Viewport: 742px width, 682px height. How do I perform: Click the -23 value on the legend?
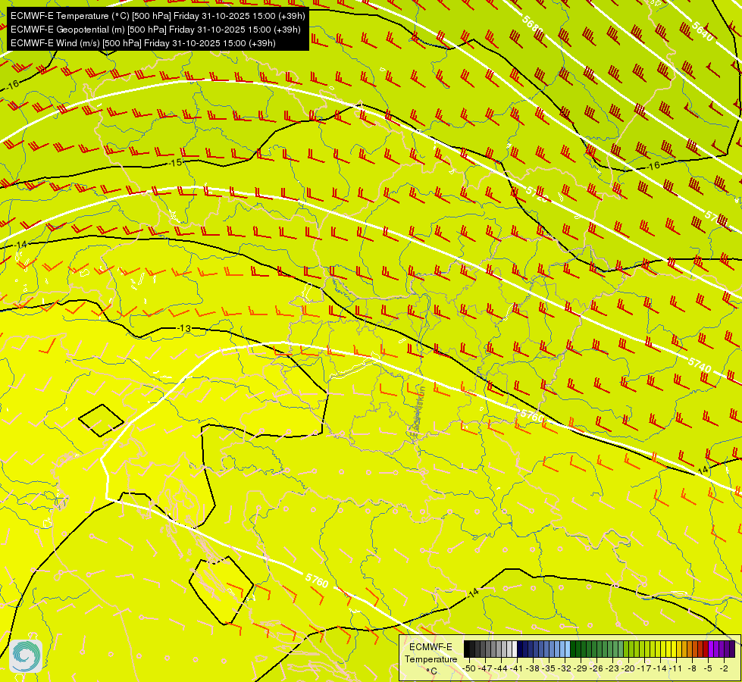click(613, 668)
